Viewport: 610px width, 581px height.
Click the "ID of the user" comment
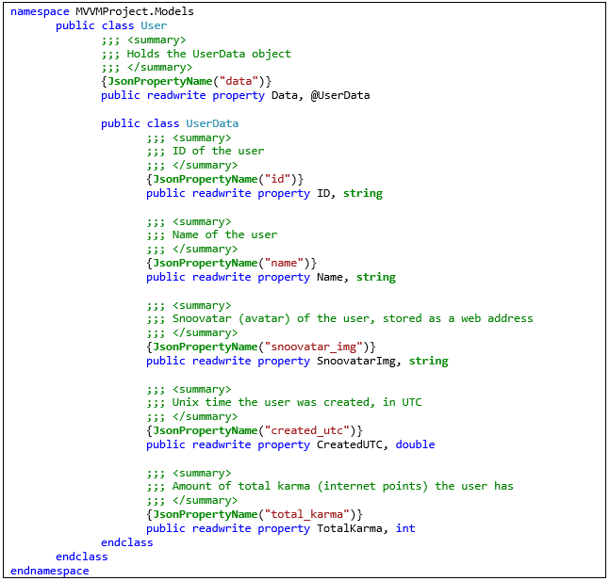[218, 151]
